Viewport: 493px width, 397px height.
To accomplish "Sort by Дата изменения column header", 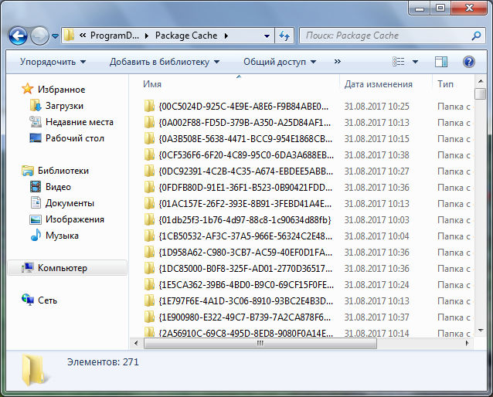I will coord(378,84).
